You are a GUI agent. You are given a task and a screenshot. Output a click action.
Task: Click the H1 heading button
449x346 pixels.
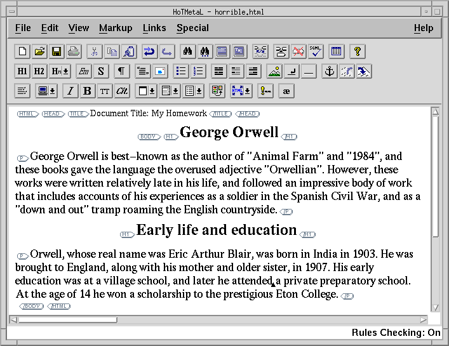pyautogui.click(x=22, y=71)
